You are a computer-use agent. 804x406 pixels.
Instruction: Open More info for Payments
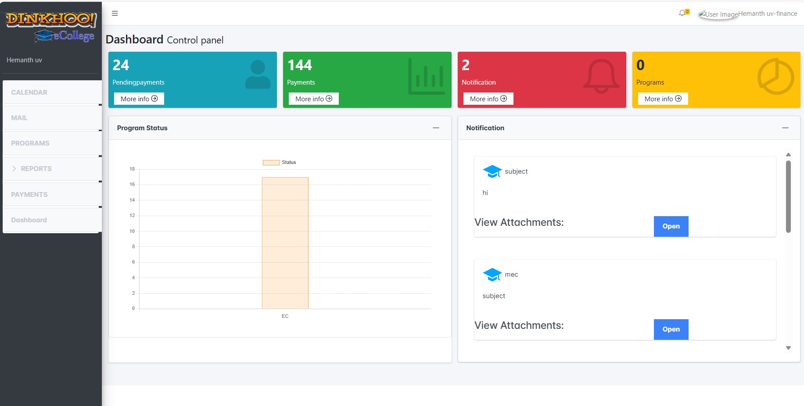(314, 99)
